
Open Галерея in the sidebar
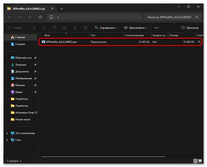(x=21, y=44)
